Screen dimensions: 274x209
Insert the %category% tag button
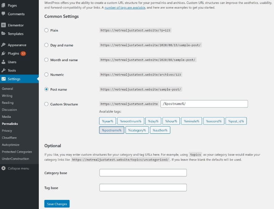[137, 130]
